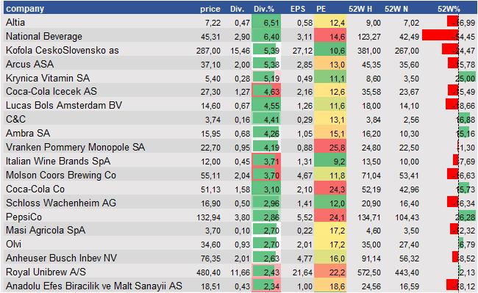Select Vranken Pommery's red 25,8 PE cell
Viewport: 478px width, 293px height.
[330, 148]
